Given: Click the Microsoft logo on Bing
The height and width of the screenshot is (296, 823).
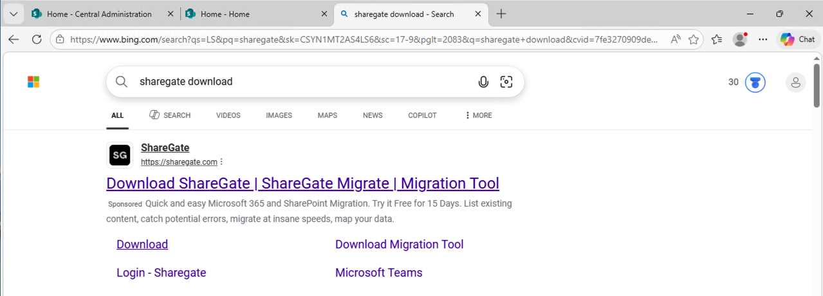Looking at the screenshot, I should [x=33, y=82].
